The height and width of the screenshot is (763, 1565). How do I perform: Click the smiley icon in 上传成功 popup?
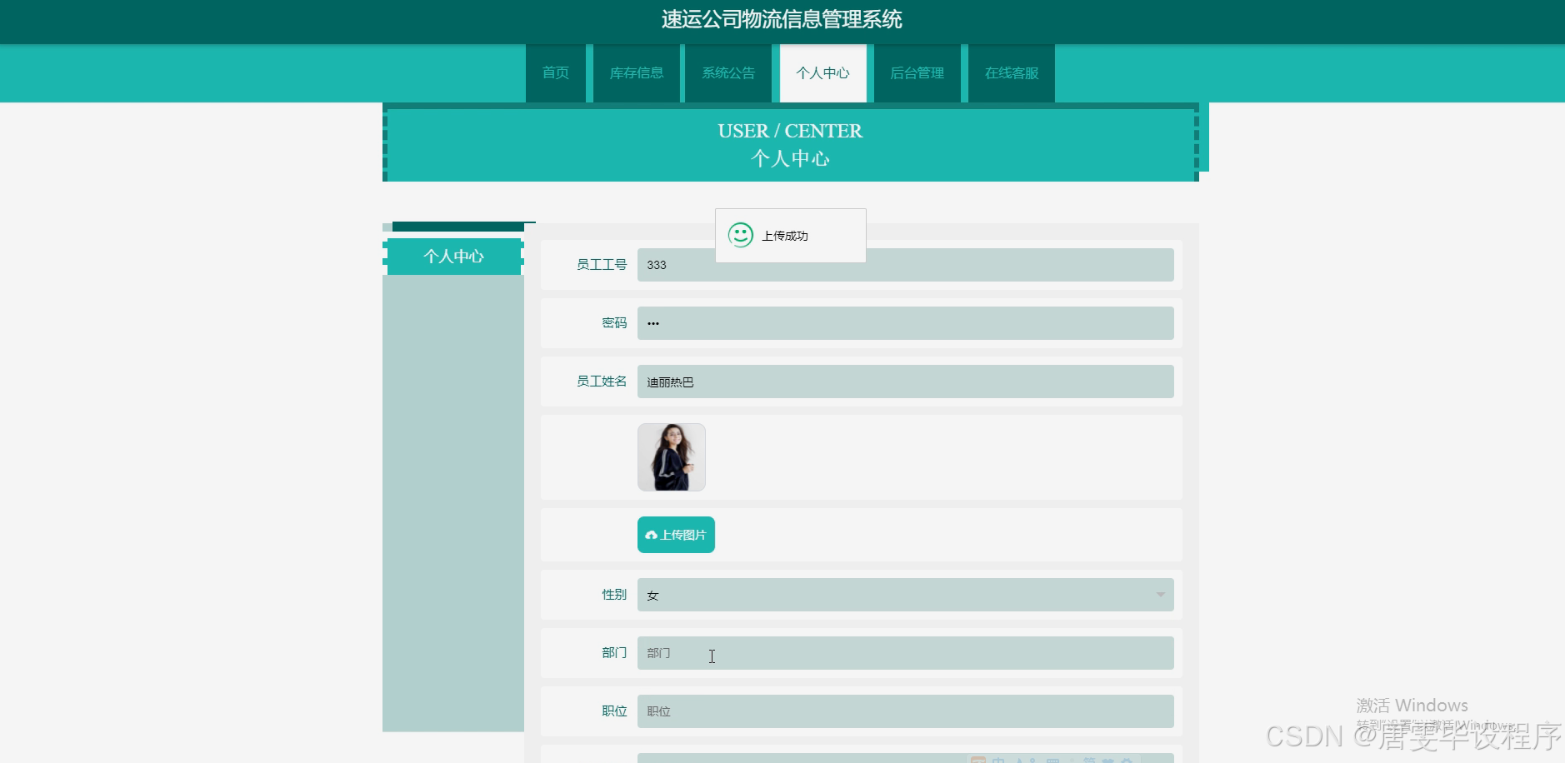pos(741,235)
